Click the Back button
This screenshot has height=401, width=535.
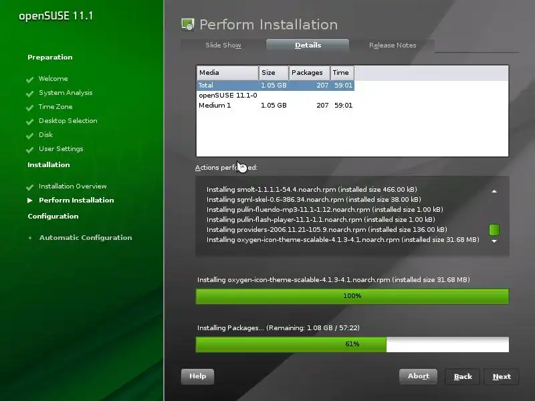(x=463, y=377)
